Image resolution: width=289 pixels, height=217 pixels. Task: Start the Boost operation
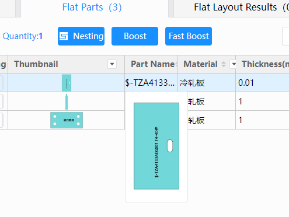coord(135,36)
